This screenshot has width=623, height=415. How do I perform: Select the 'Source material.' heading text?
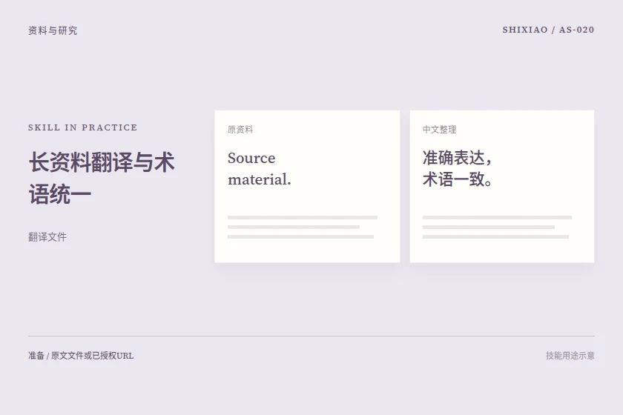(x=259, y=169)
